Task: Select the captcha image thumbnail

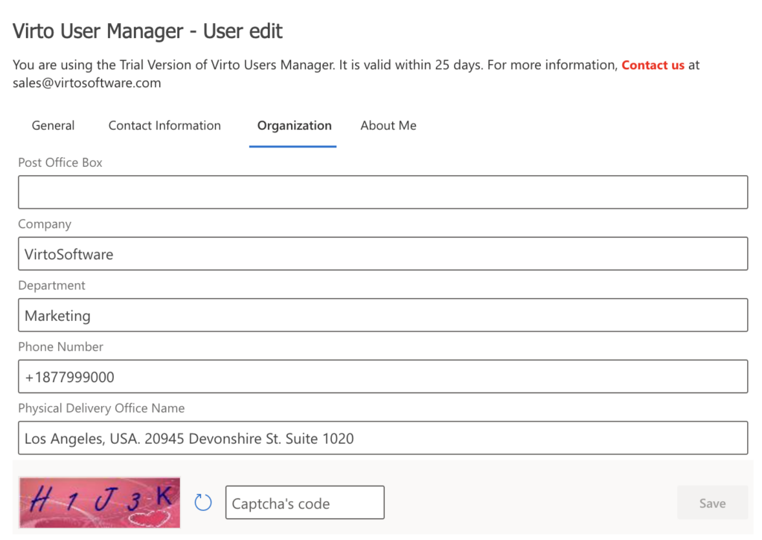Action: [99, 502]
